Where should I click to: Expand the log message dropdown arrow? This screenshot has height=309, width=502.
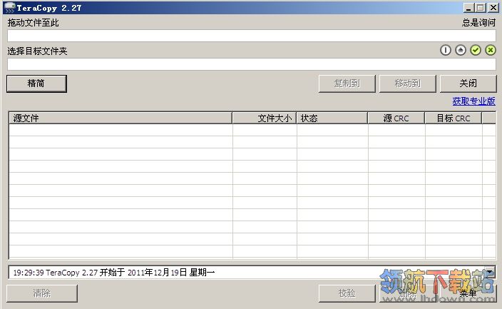[x=490, y=272]
